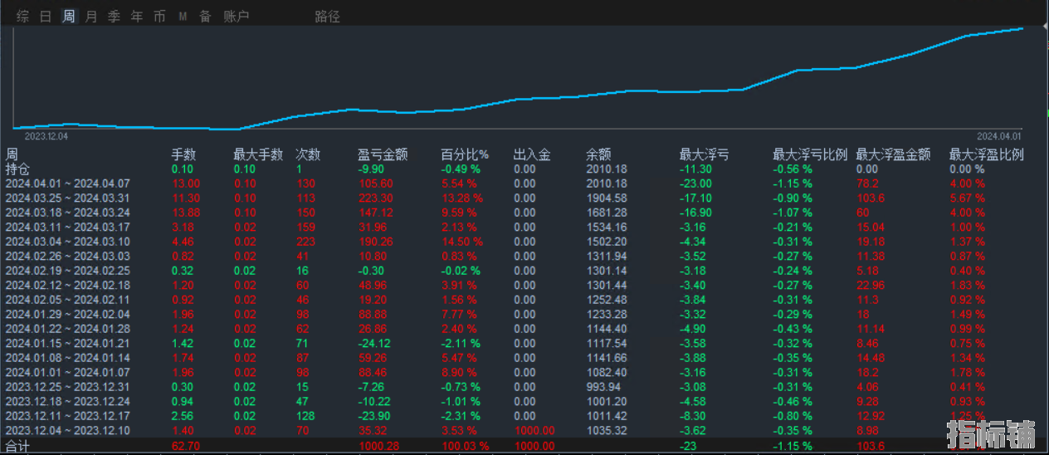Click max floating profit 22.96
1049x455 pixels.
[871, 285]
